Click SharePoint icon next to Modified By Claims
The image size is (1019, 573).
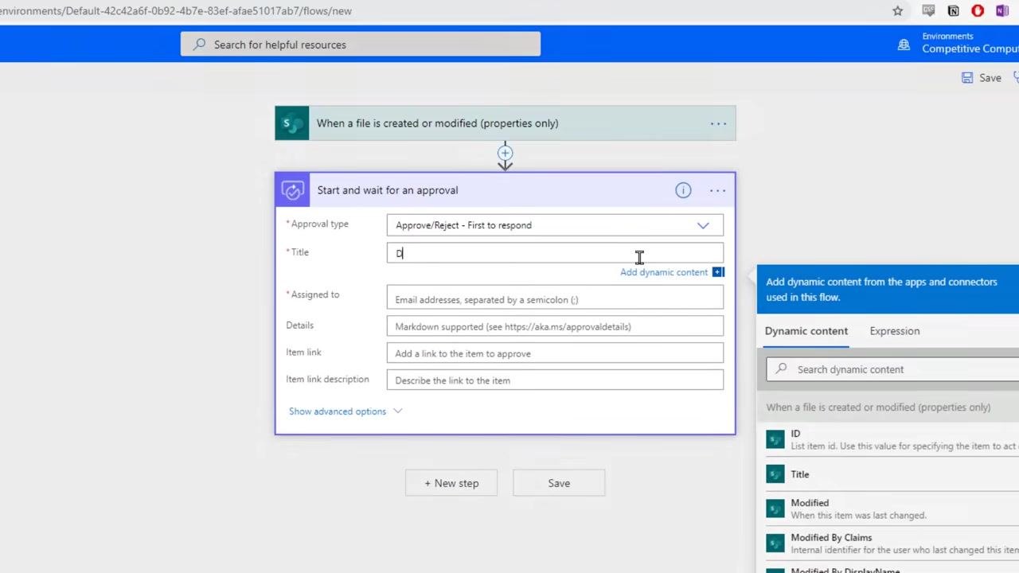click(775, 544)
